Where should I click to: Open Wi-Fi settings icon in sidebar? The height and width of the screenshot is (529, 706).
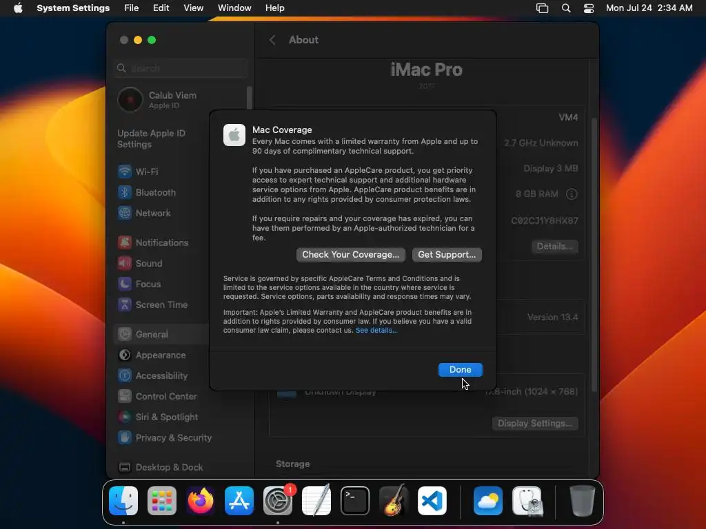click(x=125, y=172)
